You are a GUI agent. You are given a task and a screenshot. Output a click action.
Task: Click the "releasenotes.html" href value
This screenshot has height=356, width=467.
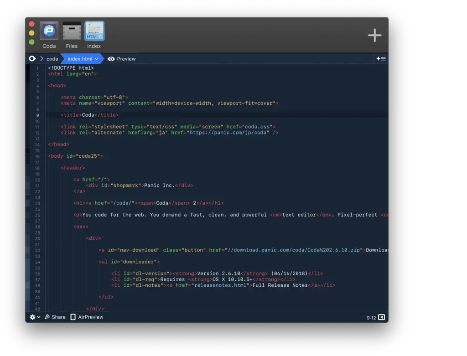pyautogui.click(x=220, y=285)
